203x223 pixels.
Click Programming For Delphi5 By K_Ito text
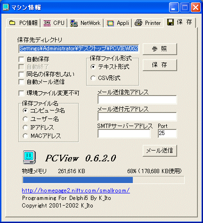[66, 198]
